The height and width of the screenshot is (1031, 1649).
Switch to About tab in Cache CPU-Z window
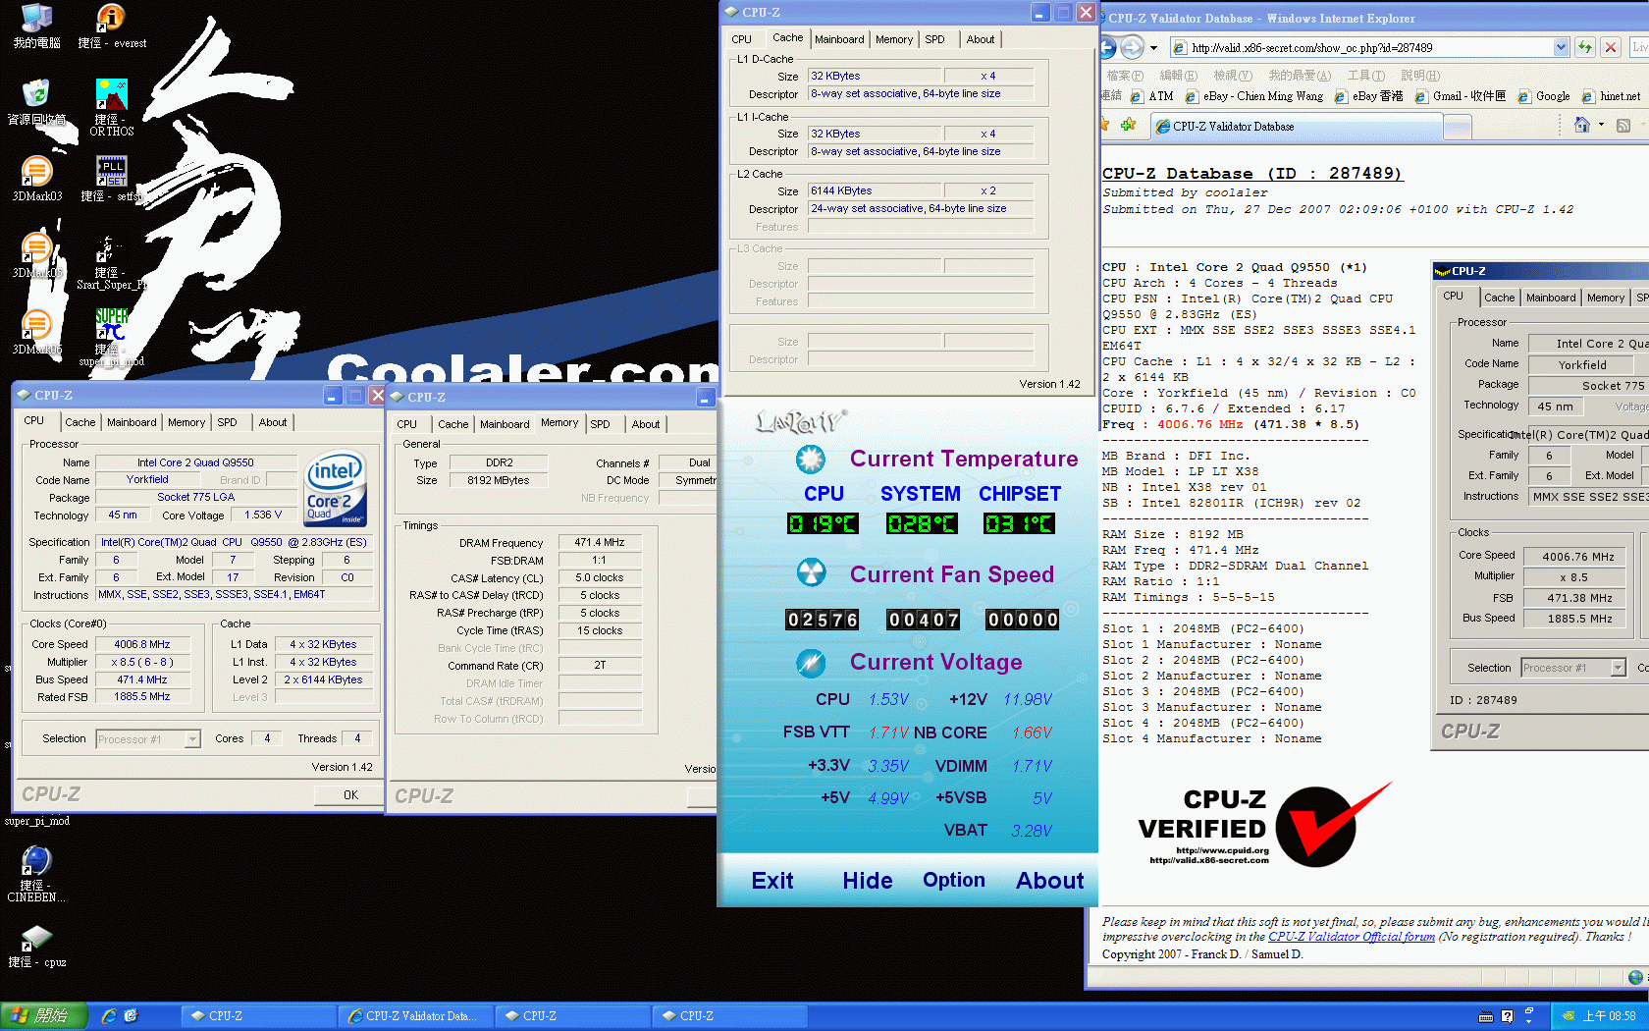click(981, 39)
